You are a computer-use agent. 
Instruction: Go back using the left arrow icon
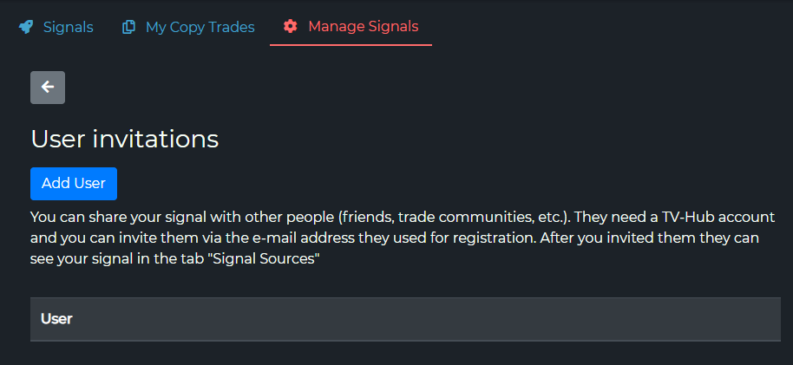coord(48,88)
